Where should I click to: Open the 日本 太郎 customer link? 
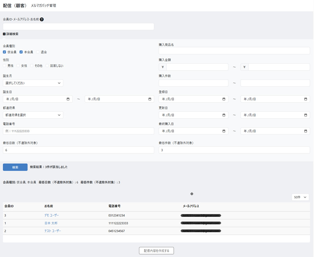point(51,223)
